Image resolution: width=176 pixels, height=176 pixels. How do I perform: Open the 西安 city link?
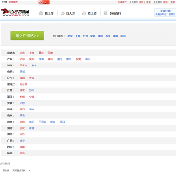[22, 154]
